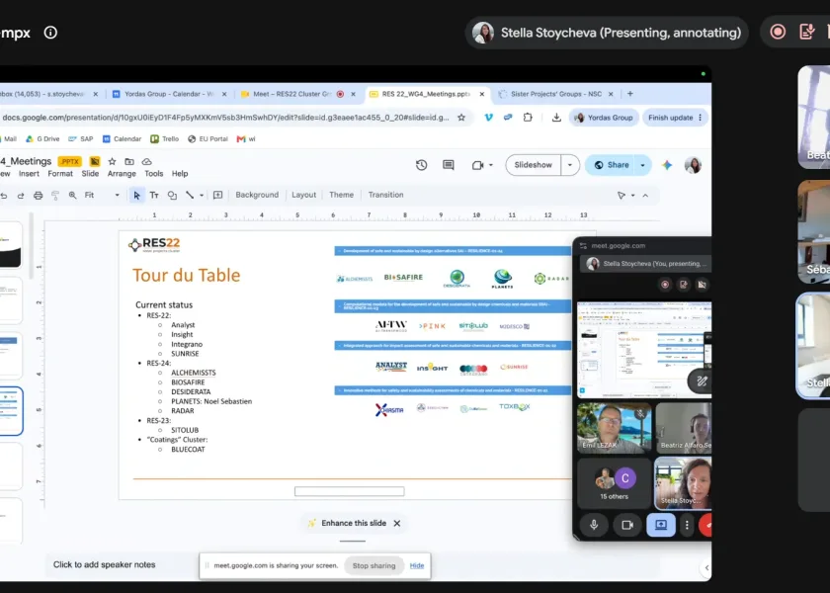
Task: Open version history clock icon
Action: pyautogui.click(x=421, y=165)
